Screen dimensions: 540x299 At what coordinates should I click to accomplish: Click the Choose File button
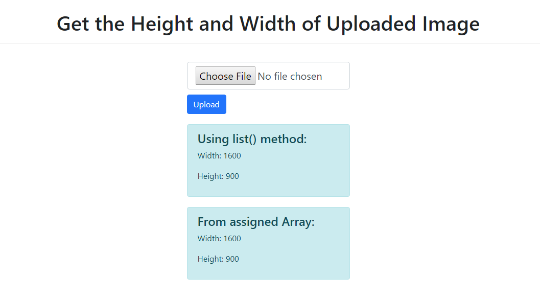(225, 76)
